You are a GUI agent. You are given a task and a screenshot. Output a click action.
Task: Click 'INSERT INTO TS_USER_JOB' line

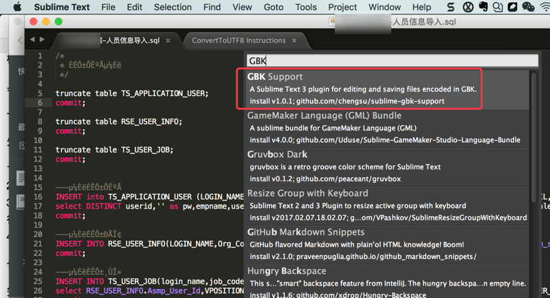[149, 282]
